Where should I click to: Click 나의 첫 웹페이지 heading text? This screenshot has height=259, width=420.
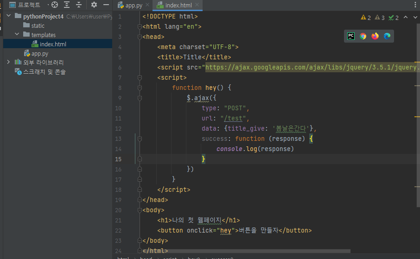[x=197, y=220]
